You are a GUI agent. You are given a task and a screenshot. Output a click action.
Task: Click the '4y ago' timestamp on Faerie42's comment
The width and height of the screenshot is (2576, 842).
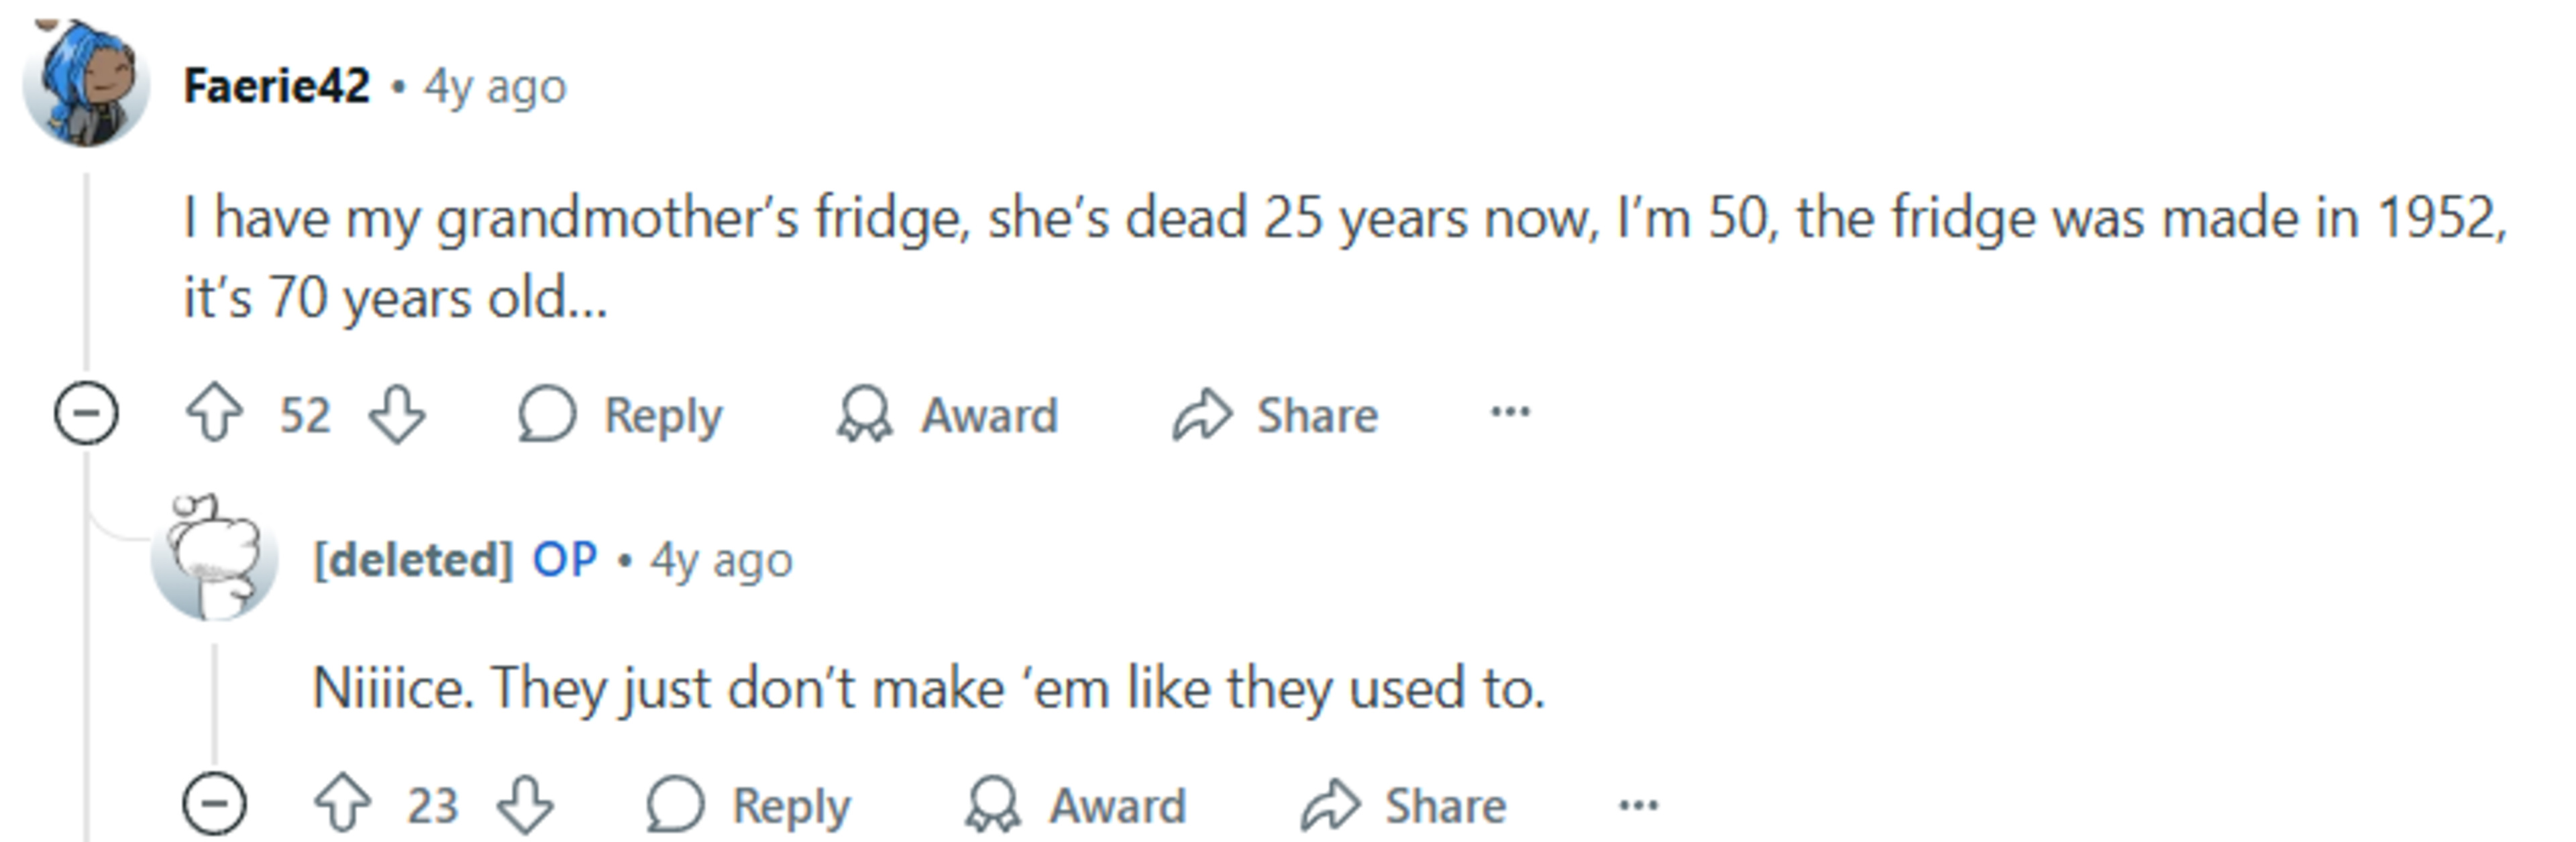495,87
